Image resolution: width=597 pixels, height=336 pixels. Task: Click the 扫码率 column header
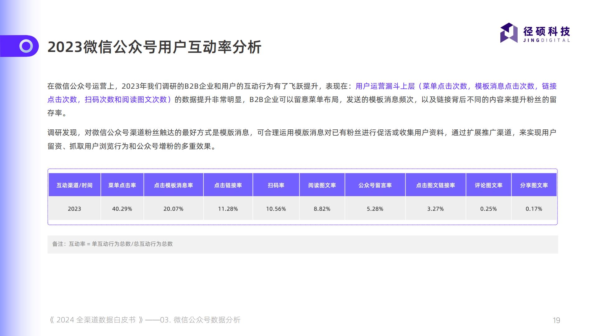tap(276, 185)
